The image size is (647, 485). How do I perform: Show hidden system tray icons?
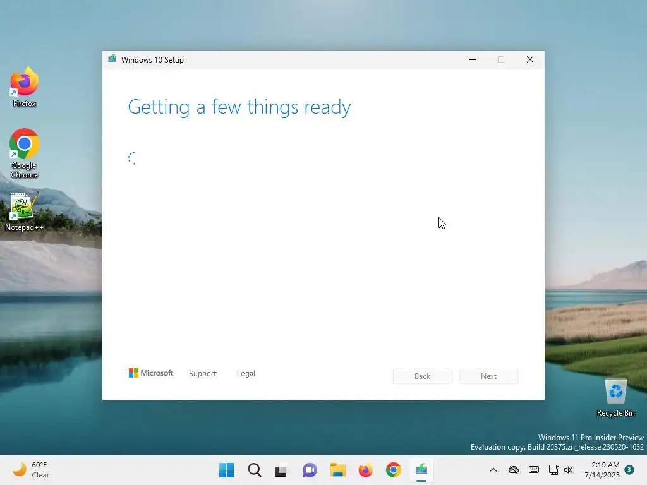click(x=493, y=470)
